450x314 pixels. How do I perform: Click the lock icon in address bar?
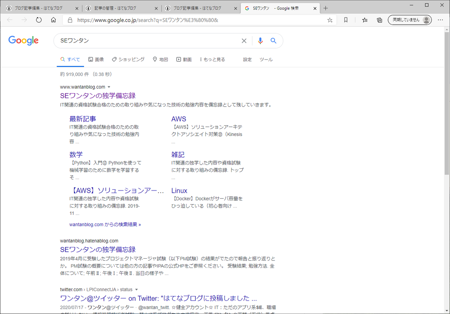click(x=70, y=20)
